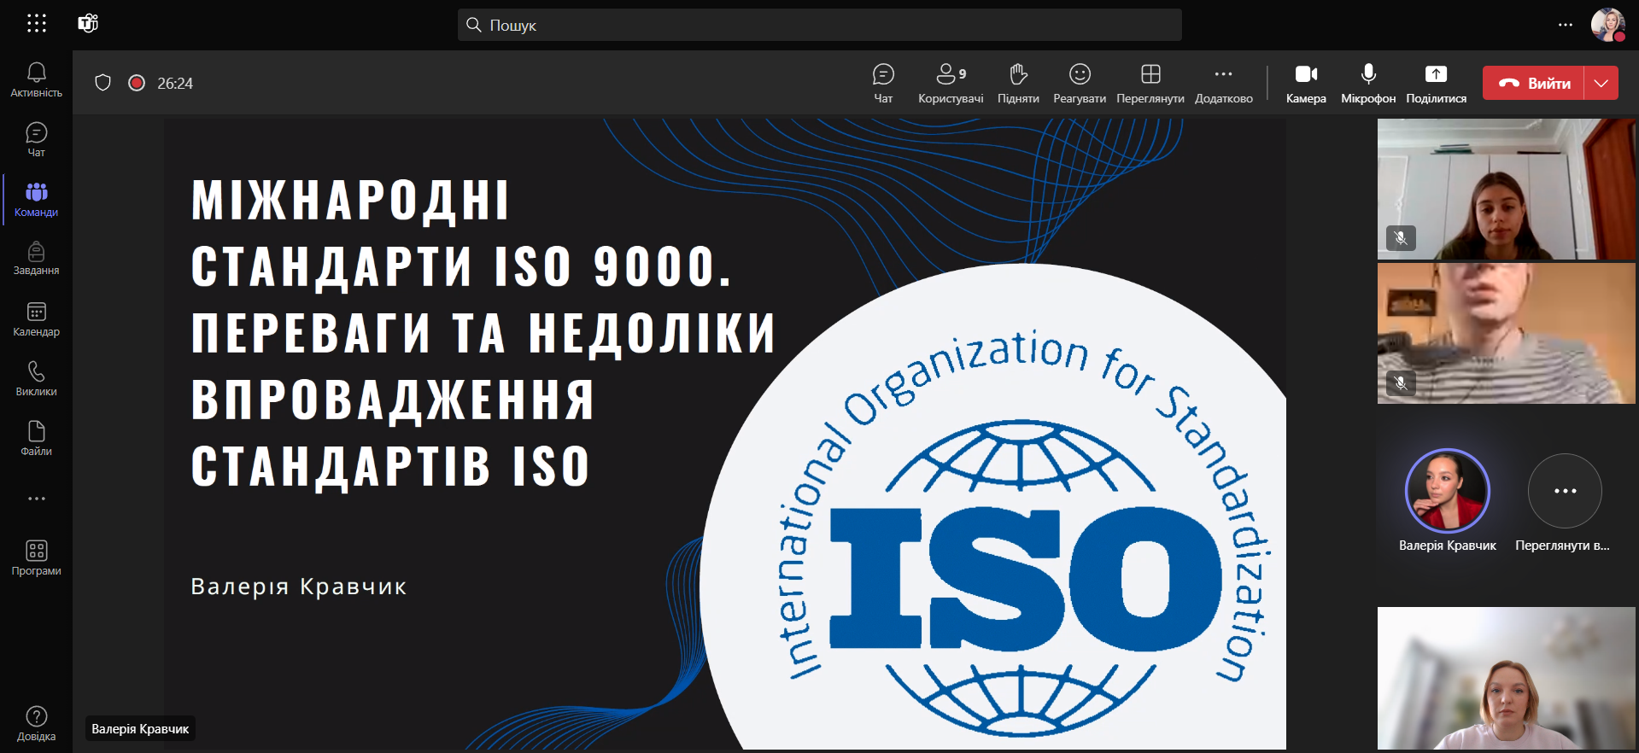1639x753 pixels.
Task: Click the red recording indicator
Action: 137,83
